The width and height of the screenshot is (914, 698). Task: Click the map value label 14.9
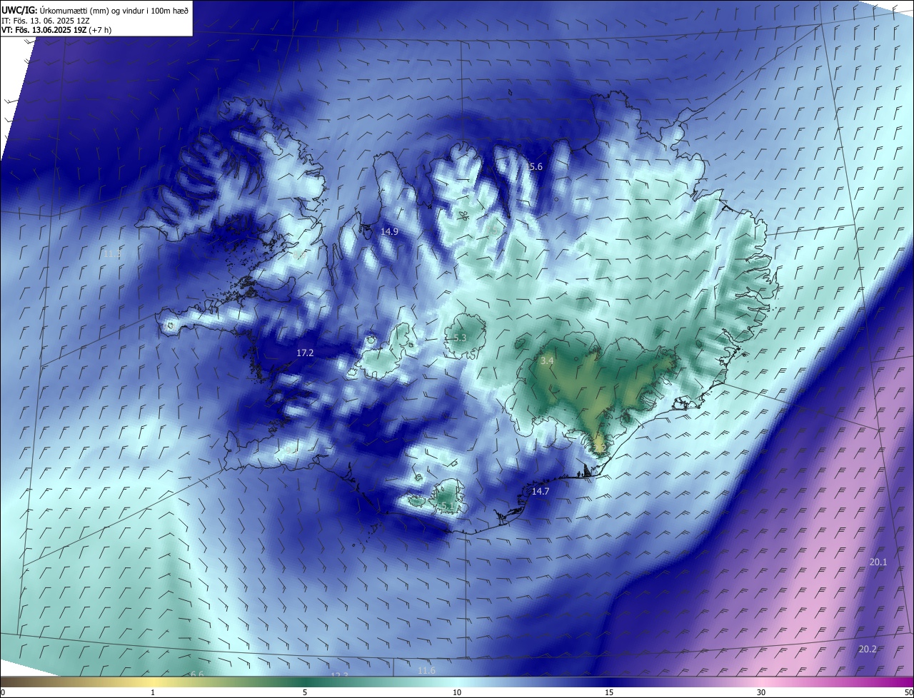tap(389, 231)
